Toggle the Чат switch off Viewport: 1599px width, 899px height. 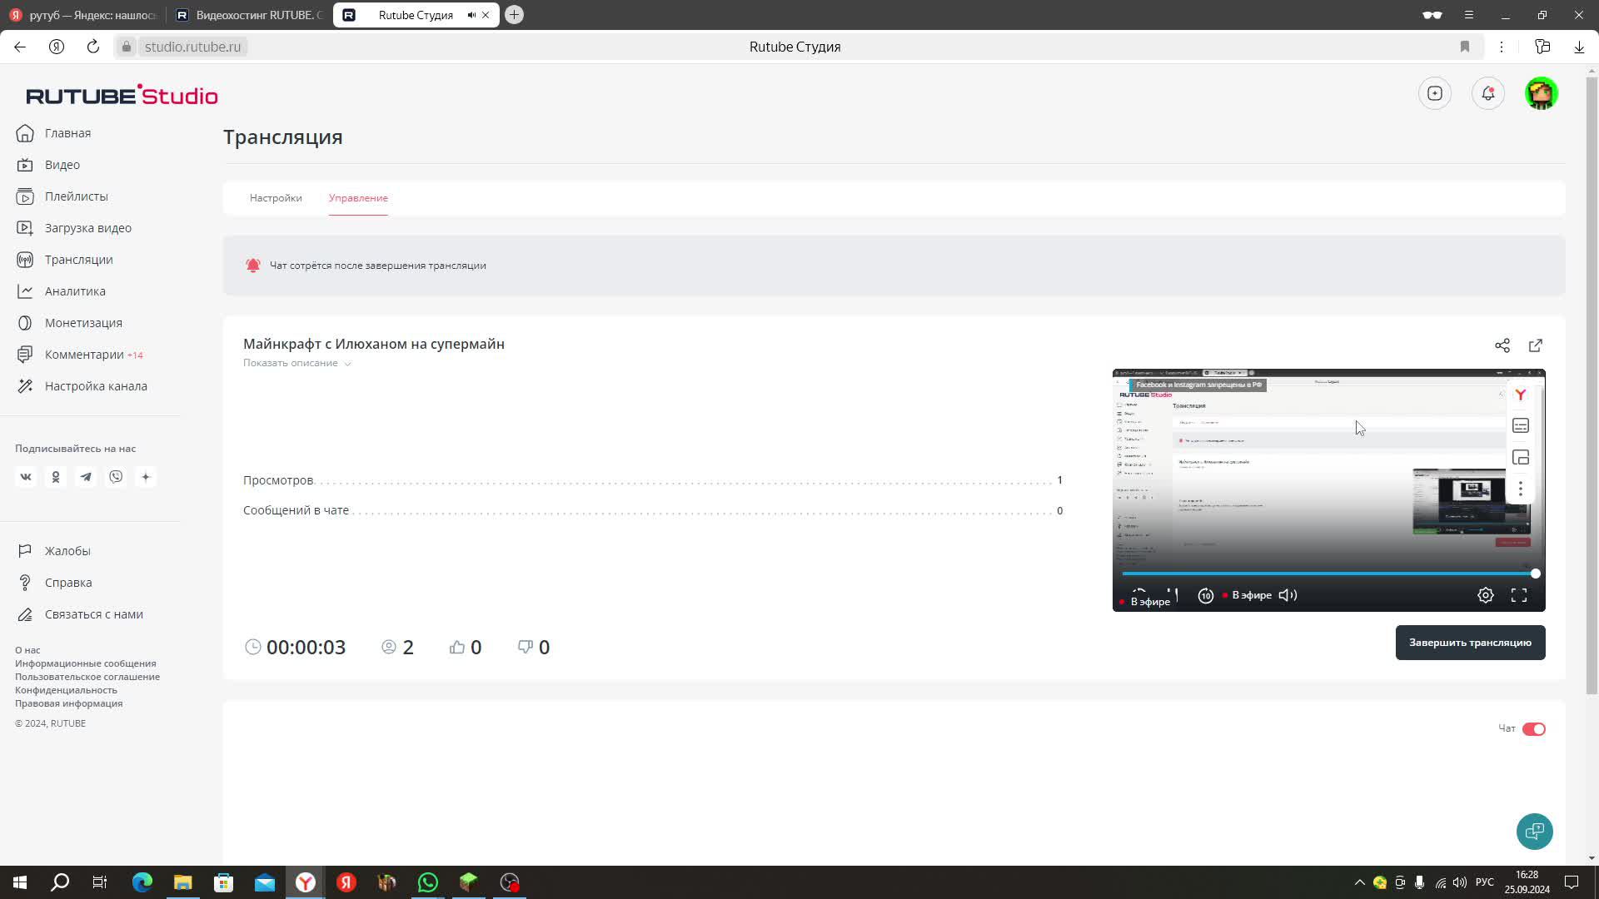point(1533,729)
